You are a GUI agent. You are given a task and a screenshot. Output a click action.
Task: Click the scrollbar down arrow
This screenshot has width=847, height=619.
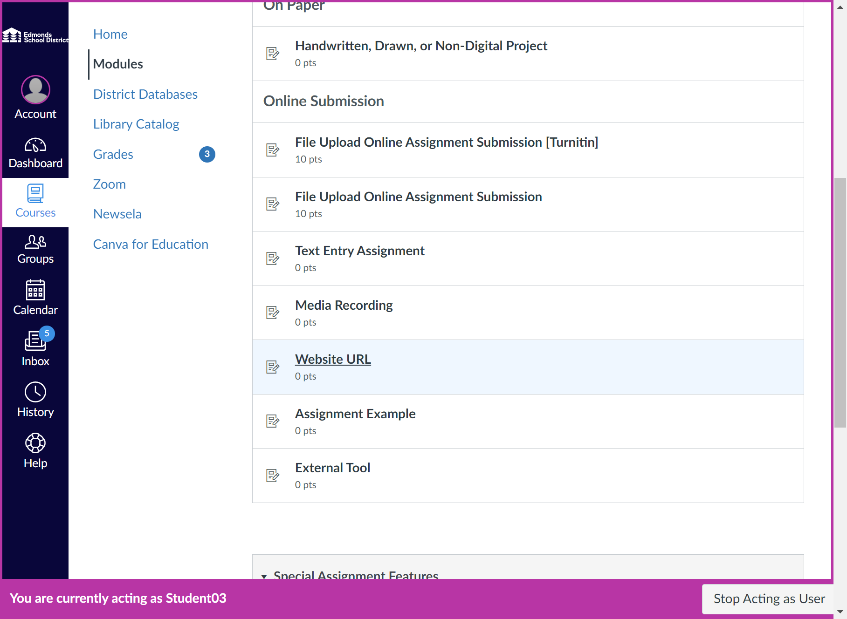click(840, 612)
